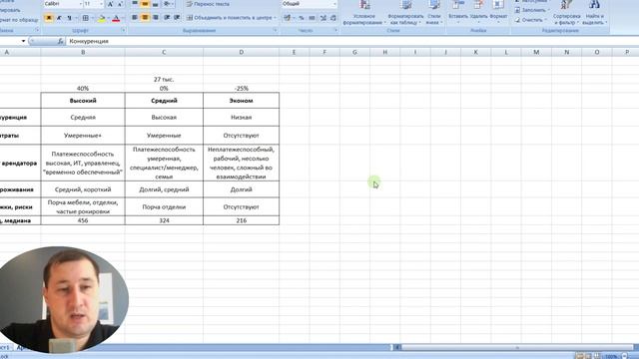The image size is (639, 359).
Task: Expand merge and center dropdown arrow
Action: 276,18
